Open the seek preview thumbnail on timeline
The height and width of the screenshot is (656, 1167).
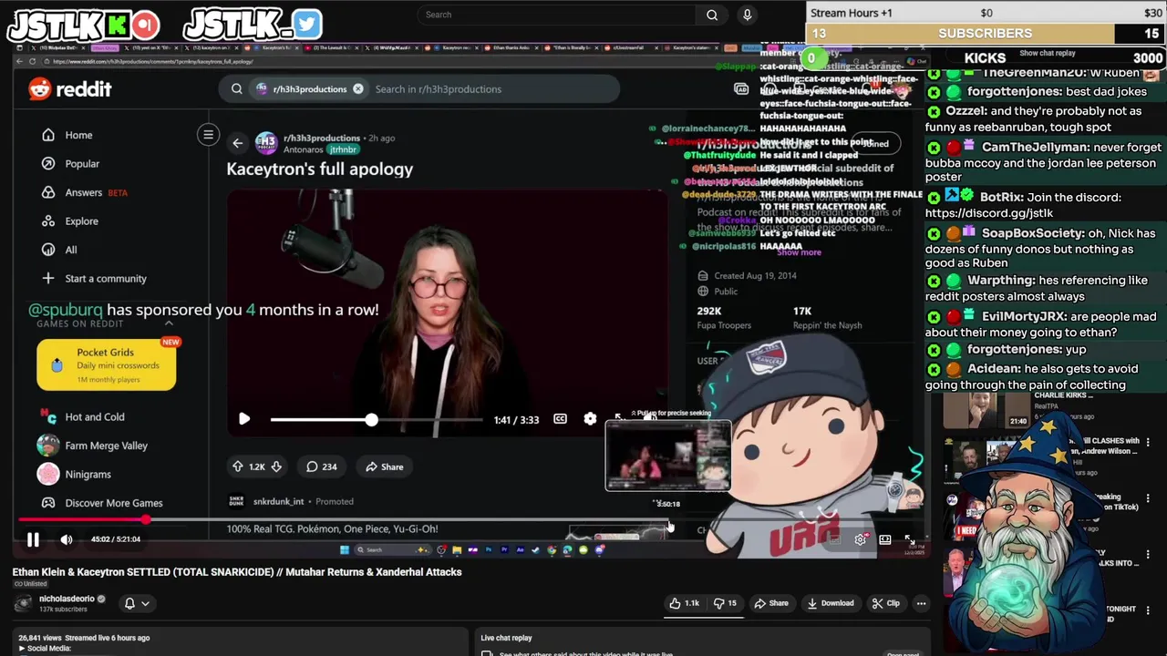click(668, 456)
